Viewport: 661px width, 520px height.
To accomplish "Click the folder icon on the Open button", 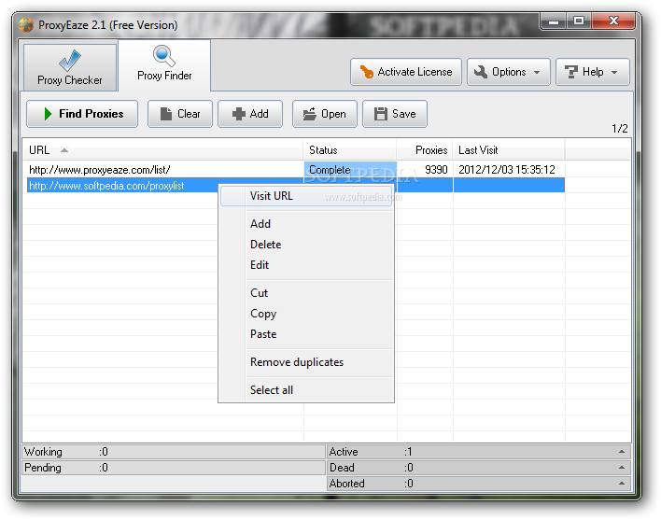I will tap(310, 114).
